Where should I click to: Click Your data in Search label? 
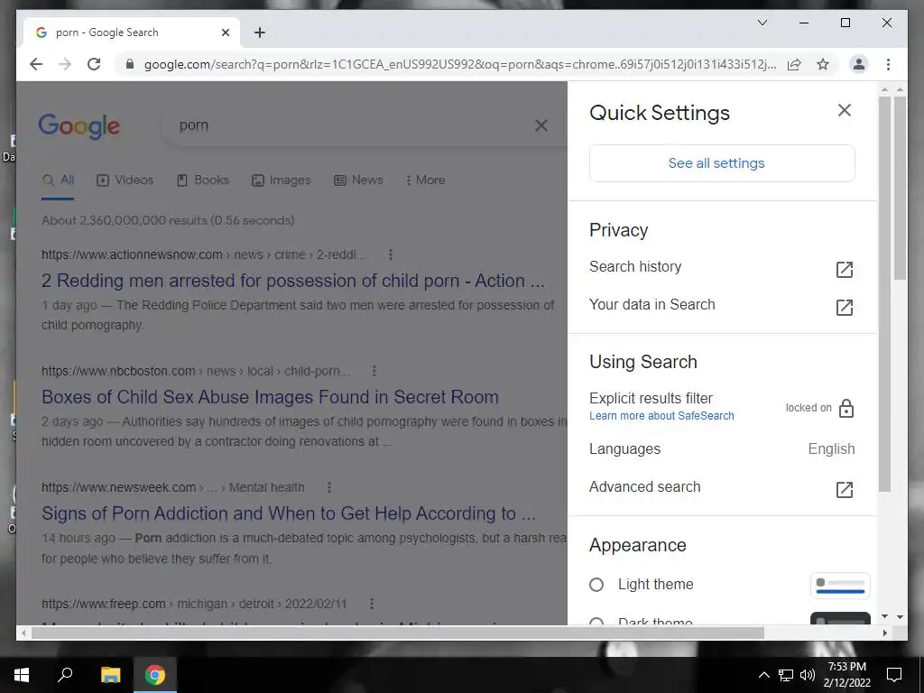pyautogui.click(x=651, y=304)
